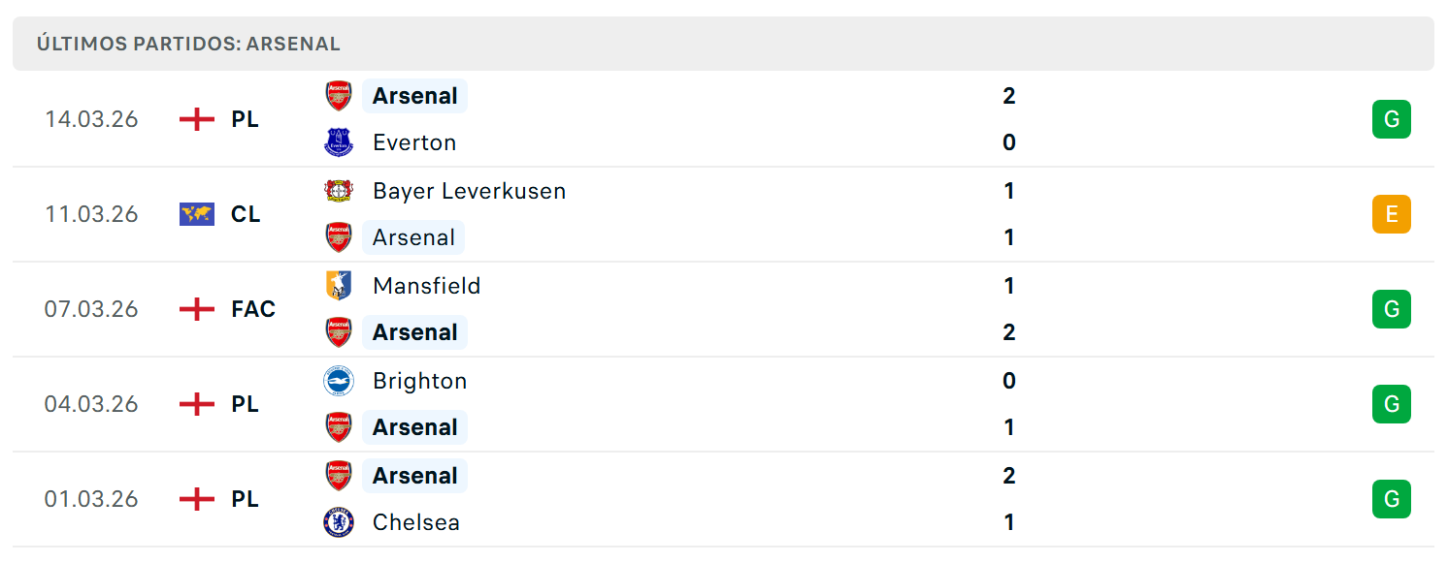The width and height of the screenshot is (1449, 563).
Task: Open the Brighton team name link
Action: click(419, 381)
